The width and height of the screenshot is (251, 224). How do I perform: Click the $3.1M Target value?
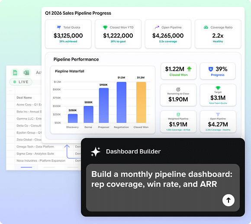click(218, 98)
